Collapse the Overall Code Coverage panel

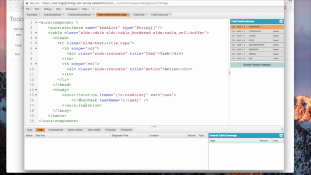click(281, 135)
